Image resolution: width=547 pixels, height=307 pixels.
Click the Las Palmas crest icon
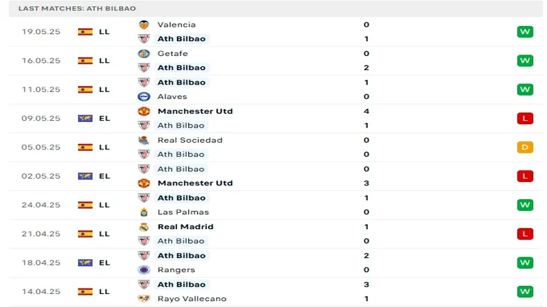point(144,212)
